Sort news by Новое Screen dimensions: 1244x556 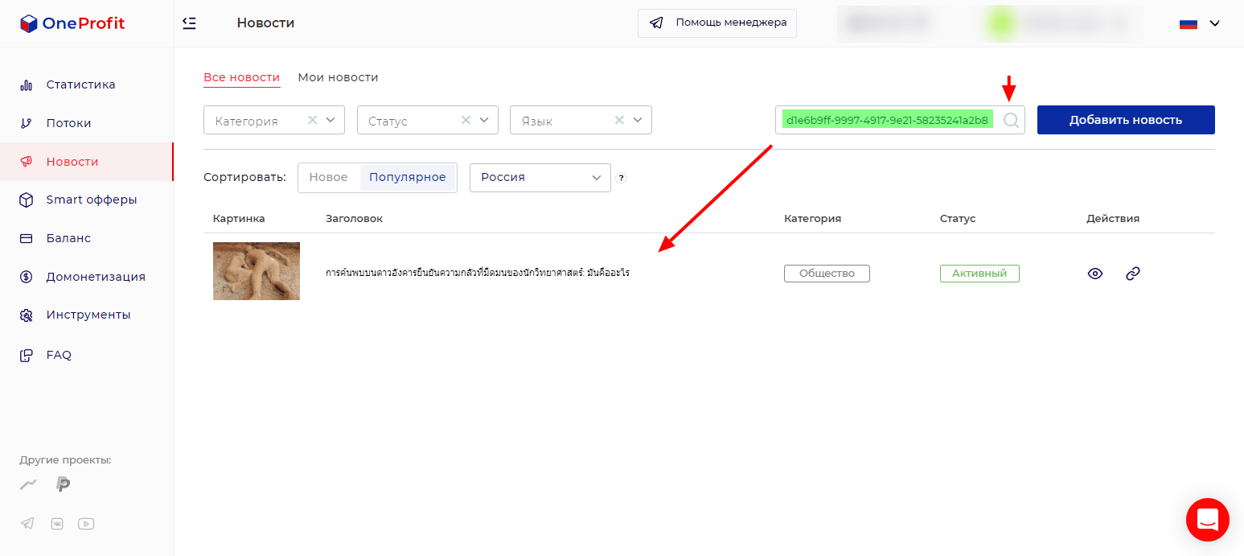tap(328, 178)
